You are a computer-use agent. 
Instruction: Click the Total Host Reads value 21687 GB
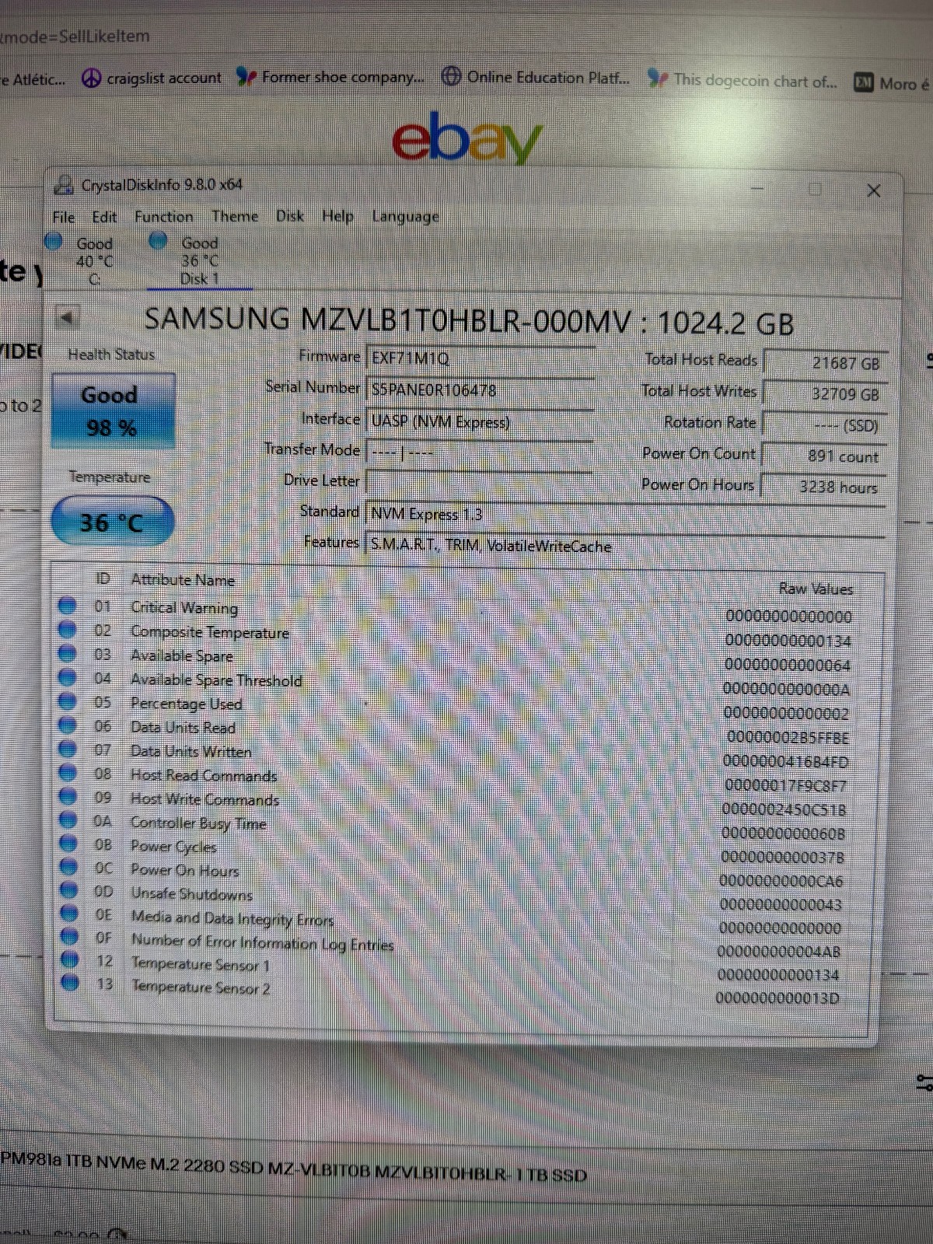pos(826,363)
